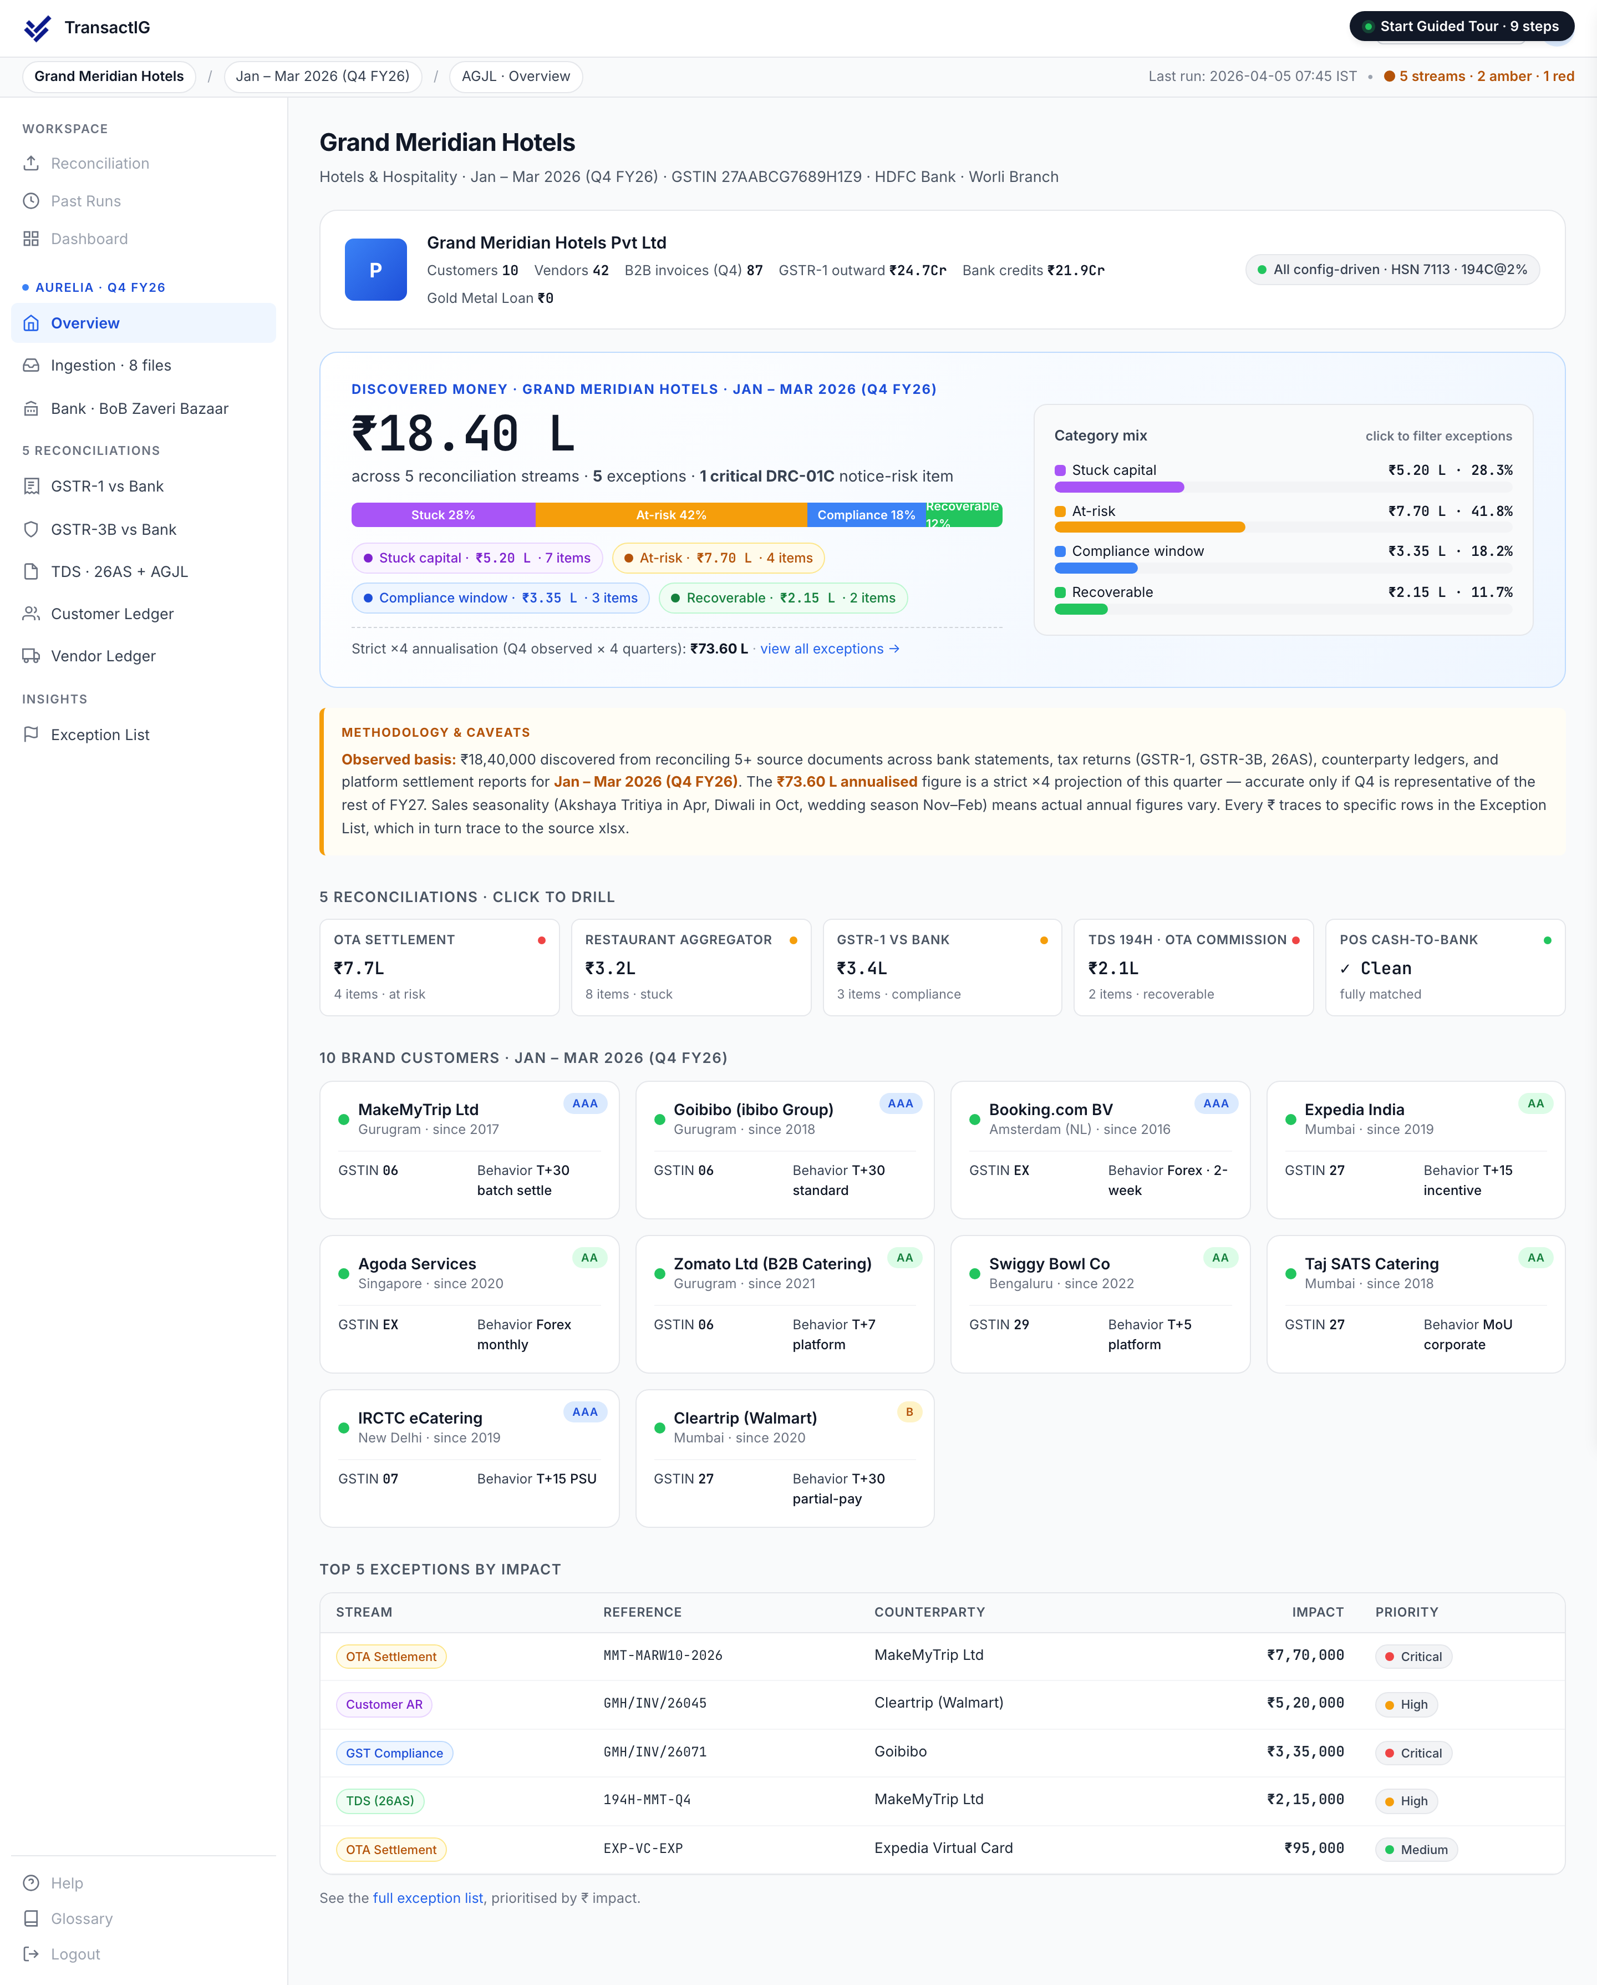Click the 5 streams · 2 amber status
Viewport: 1597px width, 1985px height.
click(1478, 77)
